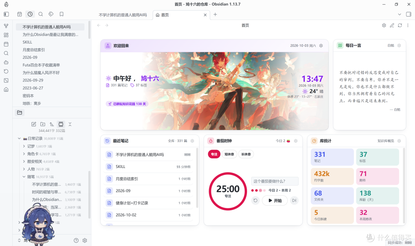Open the search magnifier in top toolbar
The width and height of the screenshot is (415, 246).
pos(40,14)
